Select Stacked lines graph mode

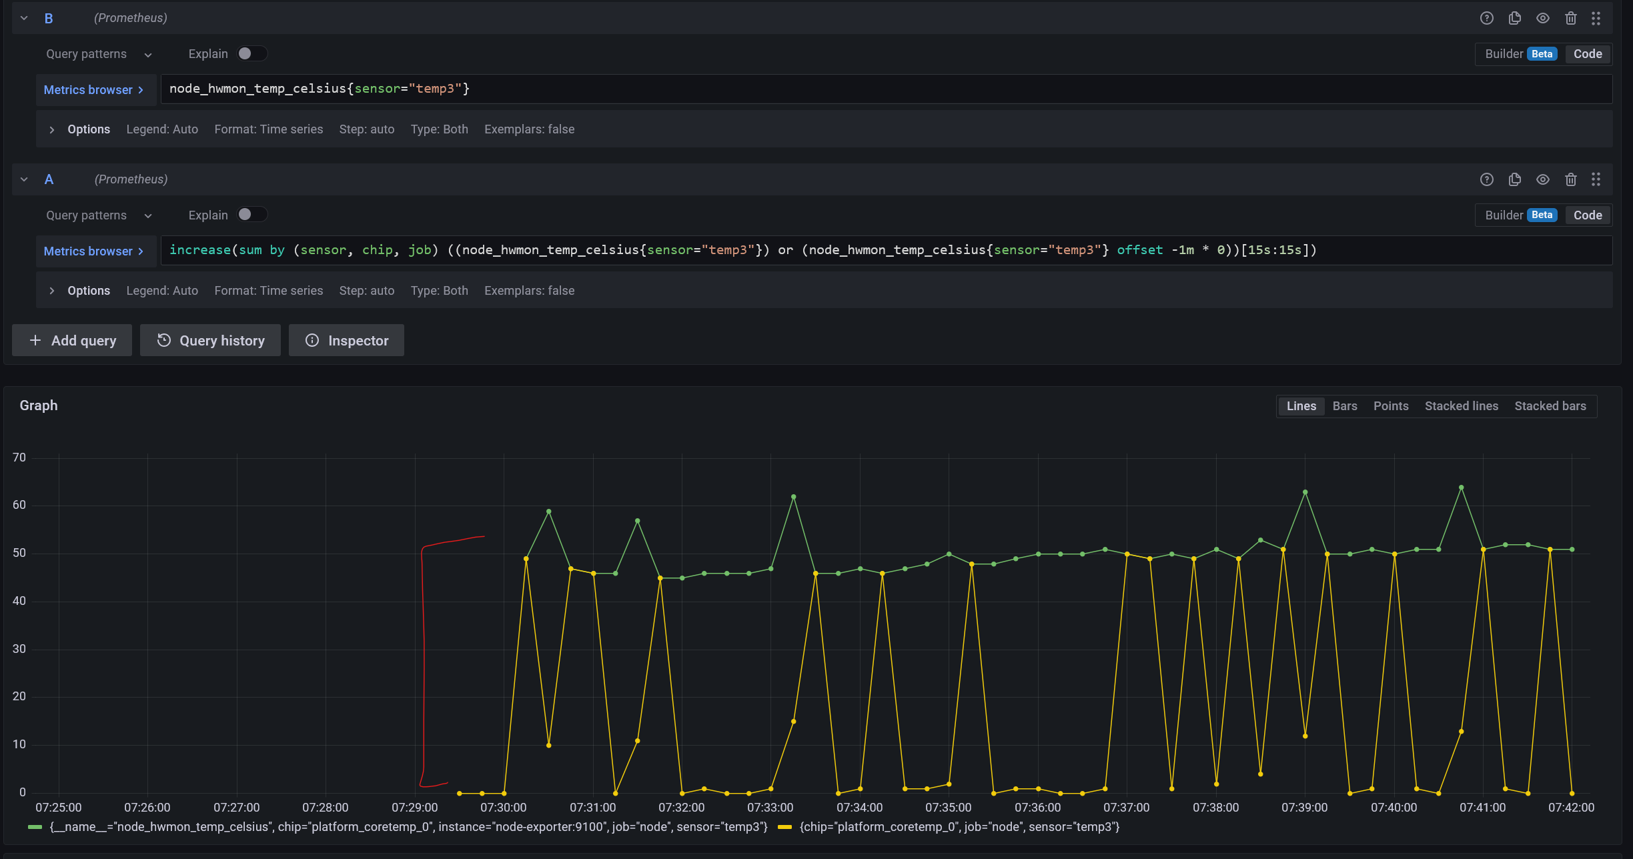click(x=1461, y=406)
